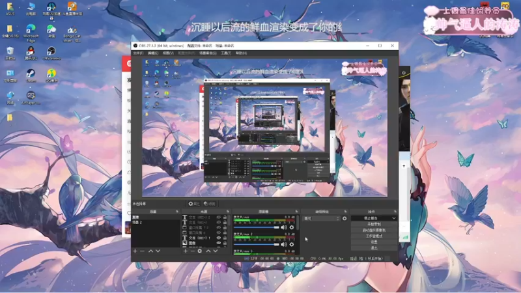This screenshot has height=293, width=521.
Task: Toggle visibility eye of the 图像 source
Action: (x=219, y=243)
